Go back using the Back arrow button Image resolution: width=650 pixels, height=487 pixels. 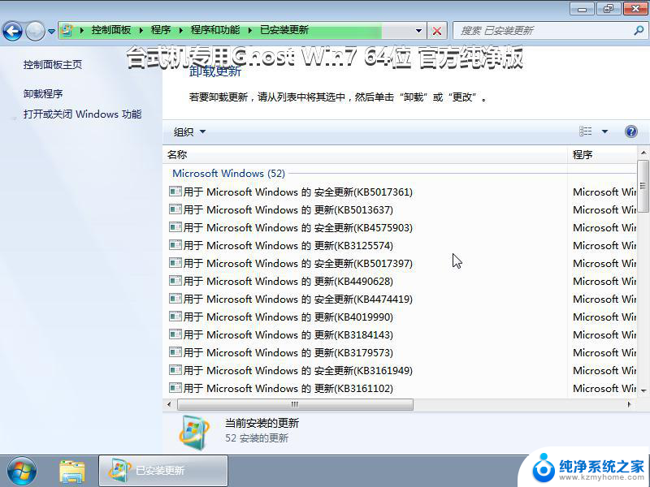coord(12,31)
